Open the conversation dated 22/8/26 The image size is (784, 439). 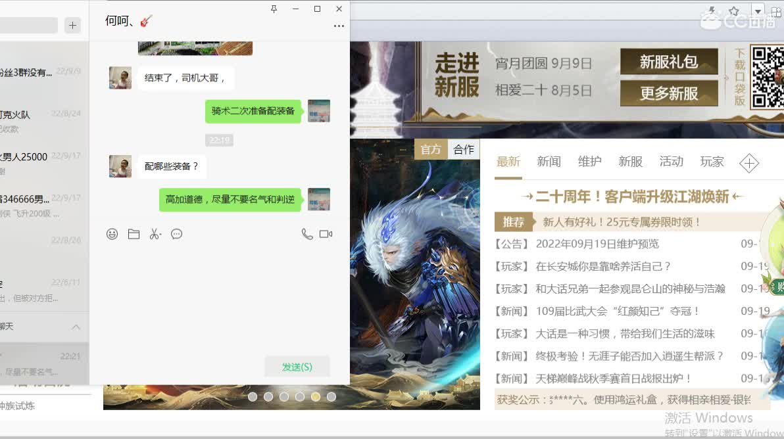(x=45, y=248)
